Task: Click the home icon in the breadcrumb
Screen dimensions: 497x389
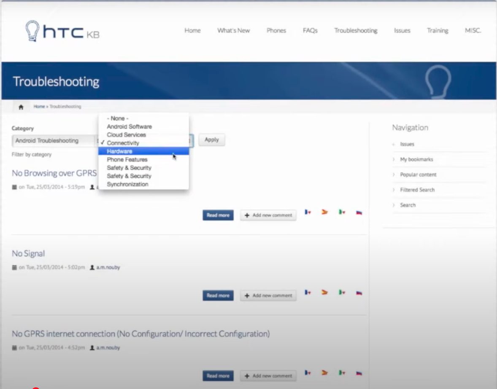Action: (21, 107)
